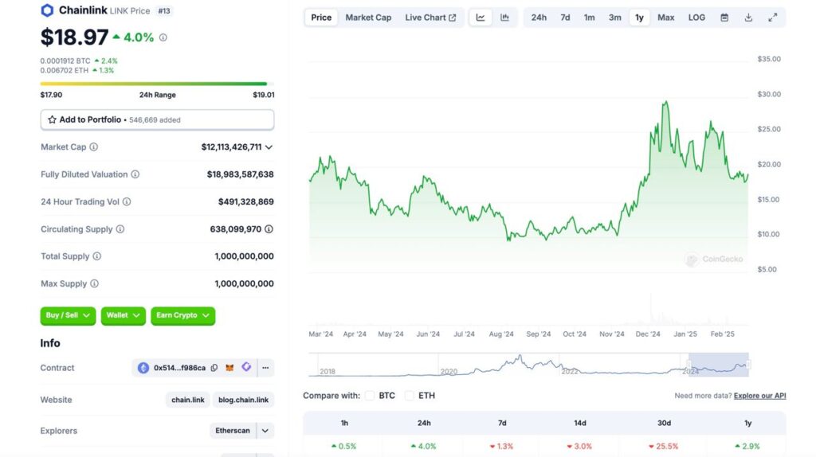Select the Price chart tab
The width and height of the screenshot is (816, 457).
[321, 18]
